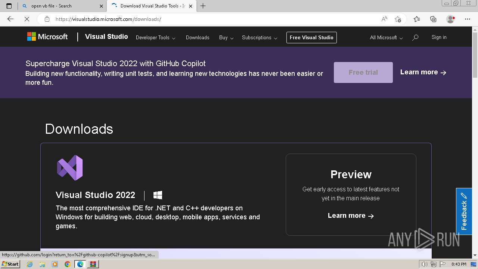This screenshot has width=478, height=269.
Task: Click the Free trial button
Action: click(363, 72)
